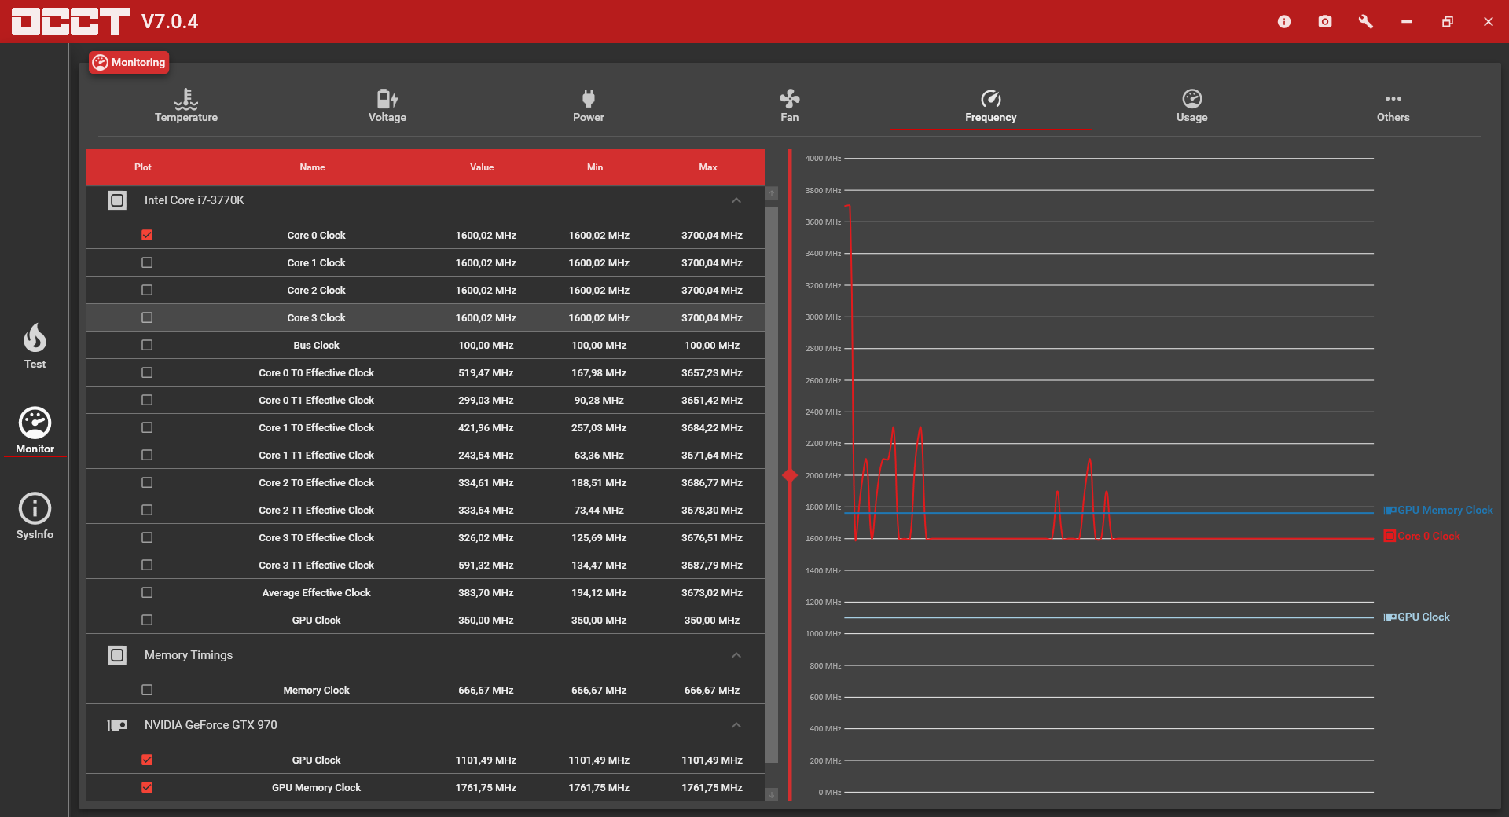
Task: Open the Temperature monitoring tab
Action: [186, 105]
